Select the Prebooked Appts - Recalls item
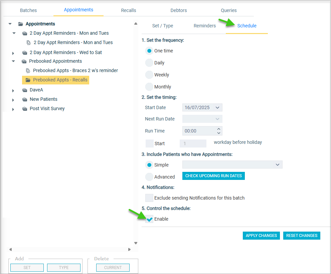Image resolution: width=331 pixels, height=274 pixels. [60, 80]
